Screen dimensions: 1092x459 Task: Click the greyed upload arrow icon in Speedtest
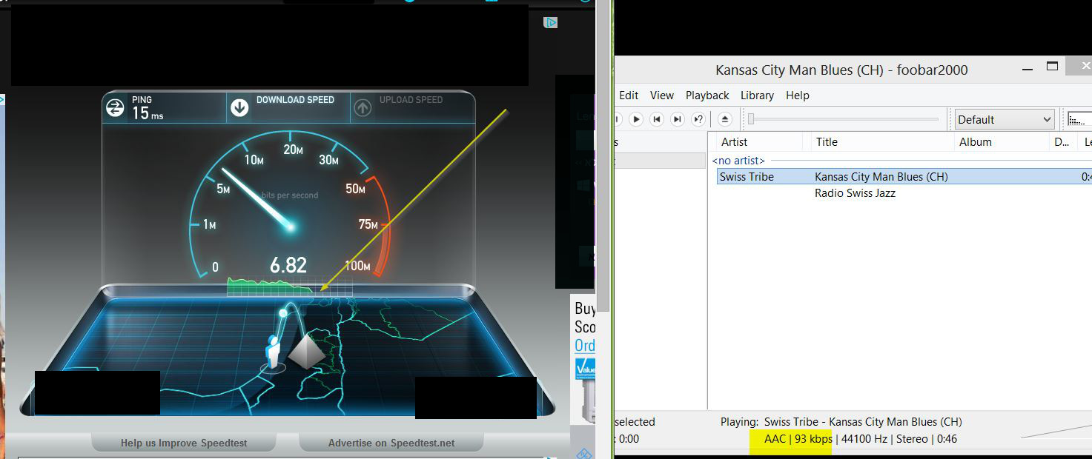pos(363,108)
